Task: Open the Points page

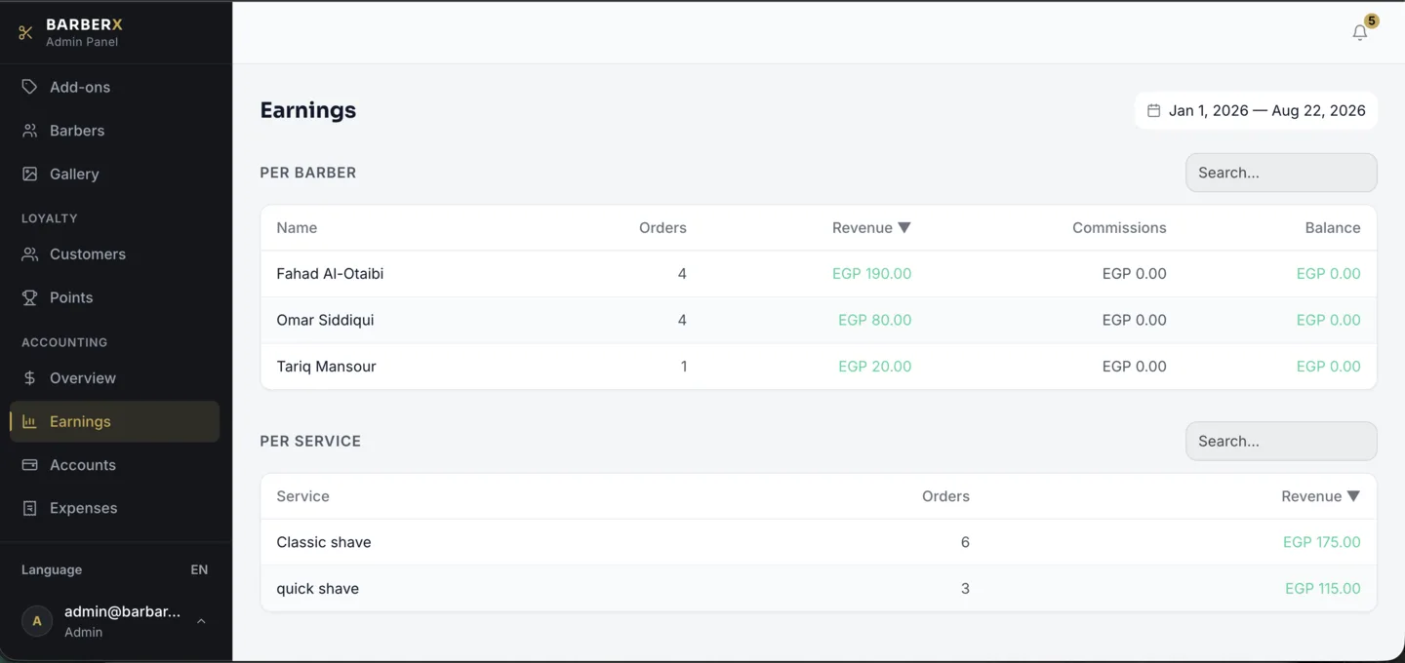Action: click(115, 297)
